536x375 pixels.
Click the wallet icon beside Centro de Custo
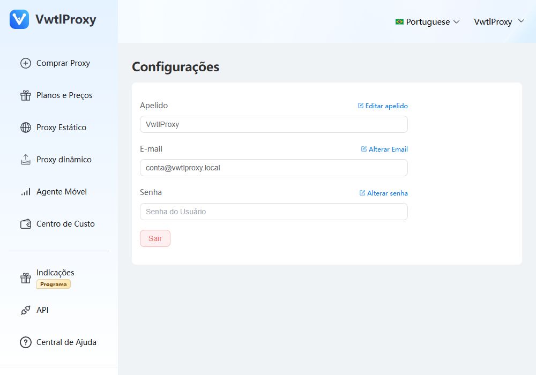(26, 224)
